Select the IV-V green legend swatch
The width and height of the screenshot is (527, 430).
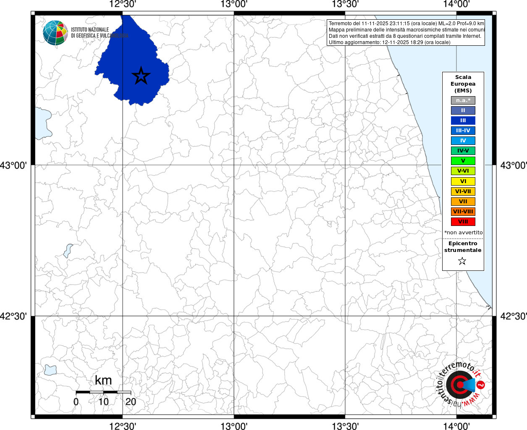tap(463, 151)
